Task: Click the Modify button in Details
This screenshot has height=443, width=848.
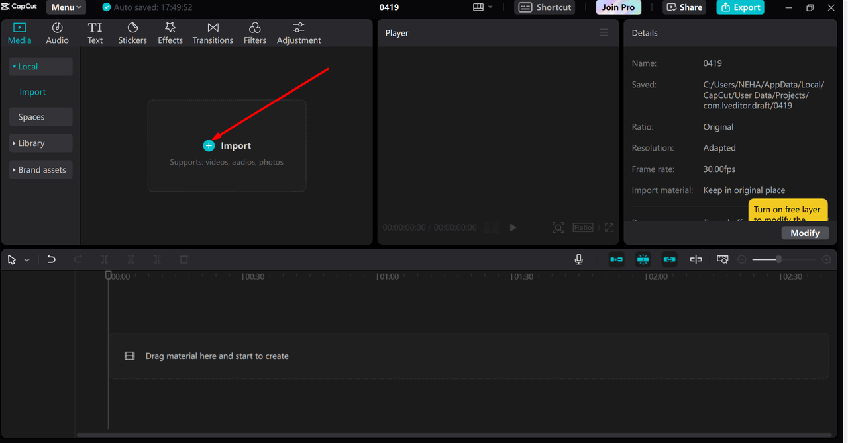Action: tap(805, 233)
